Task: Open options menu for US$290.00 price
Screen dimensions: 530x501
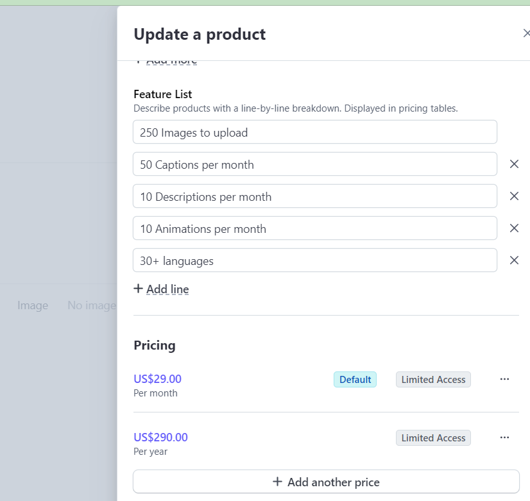Action: point(504,437)
